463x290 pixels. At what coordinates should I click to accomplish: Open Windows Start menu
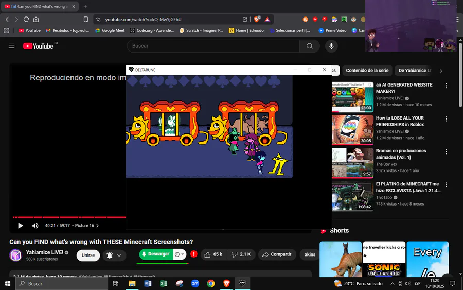(x=8, y=283)
